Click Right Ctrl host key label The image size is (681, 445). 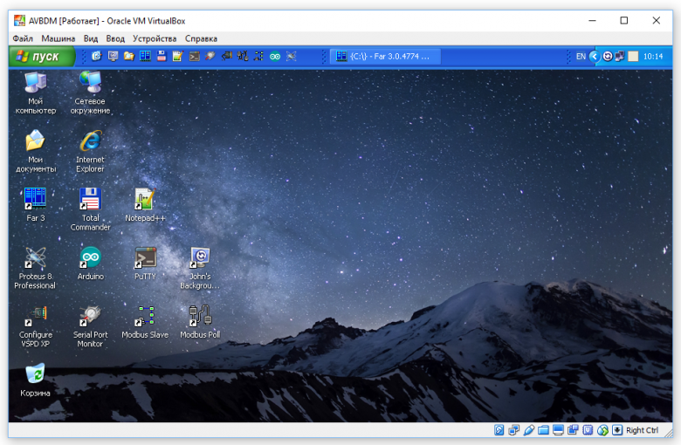[642, 430]
